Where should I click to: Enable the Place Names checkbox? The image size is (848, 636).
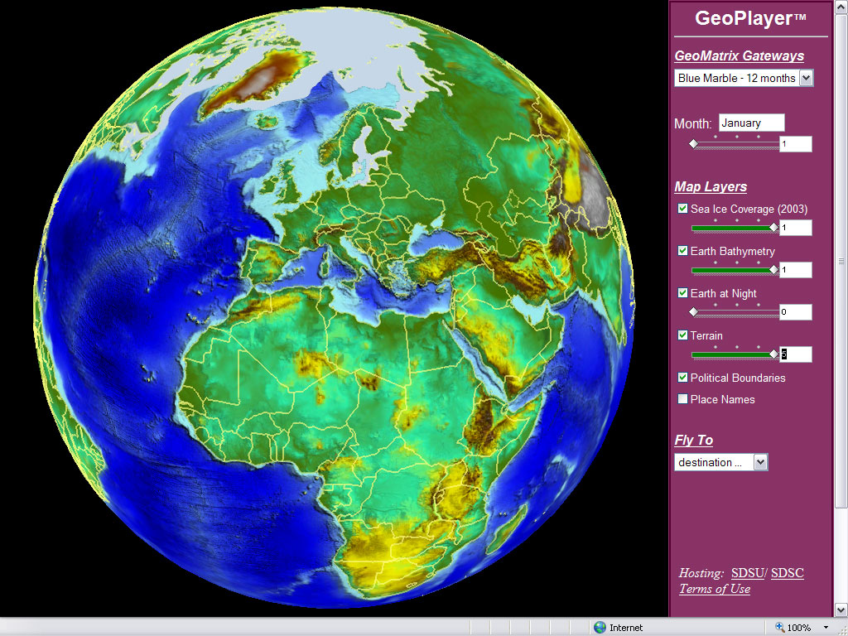click(x=682, y=399)
